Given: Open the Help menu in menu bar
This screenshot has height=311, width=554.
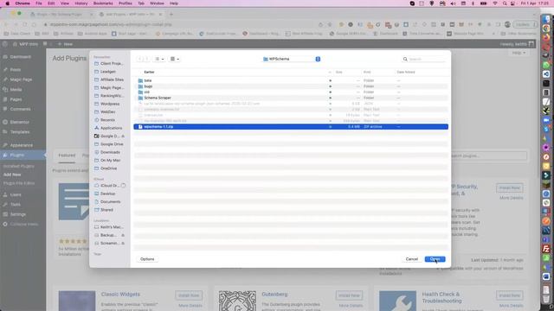Looking at the screenshot, I should click(x=174, y=3).
